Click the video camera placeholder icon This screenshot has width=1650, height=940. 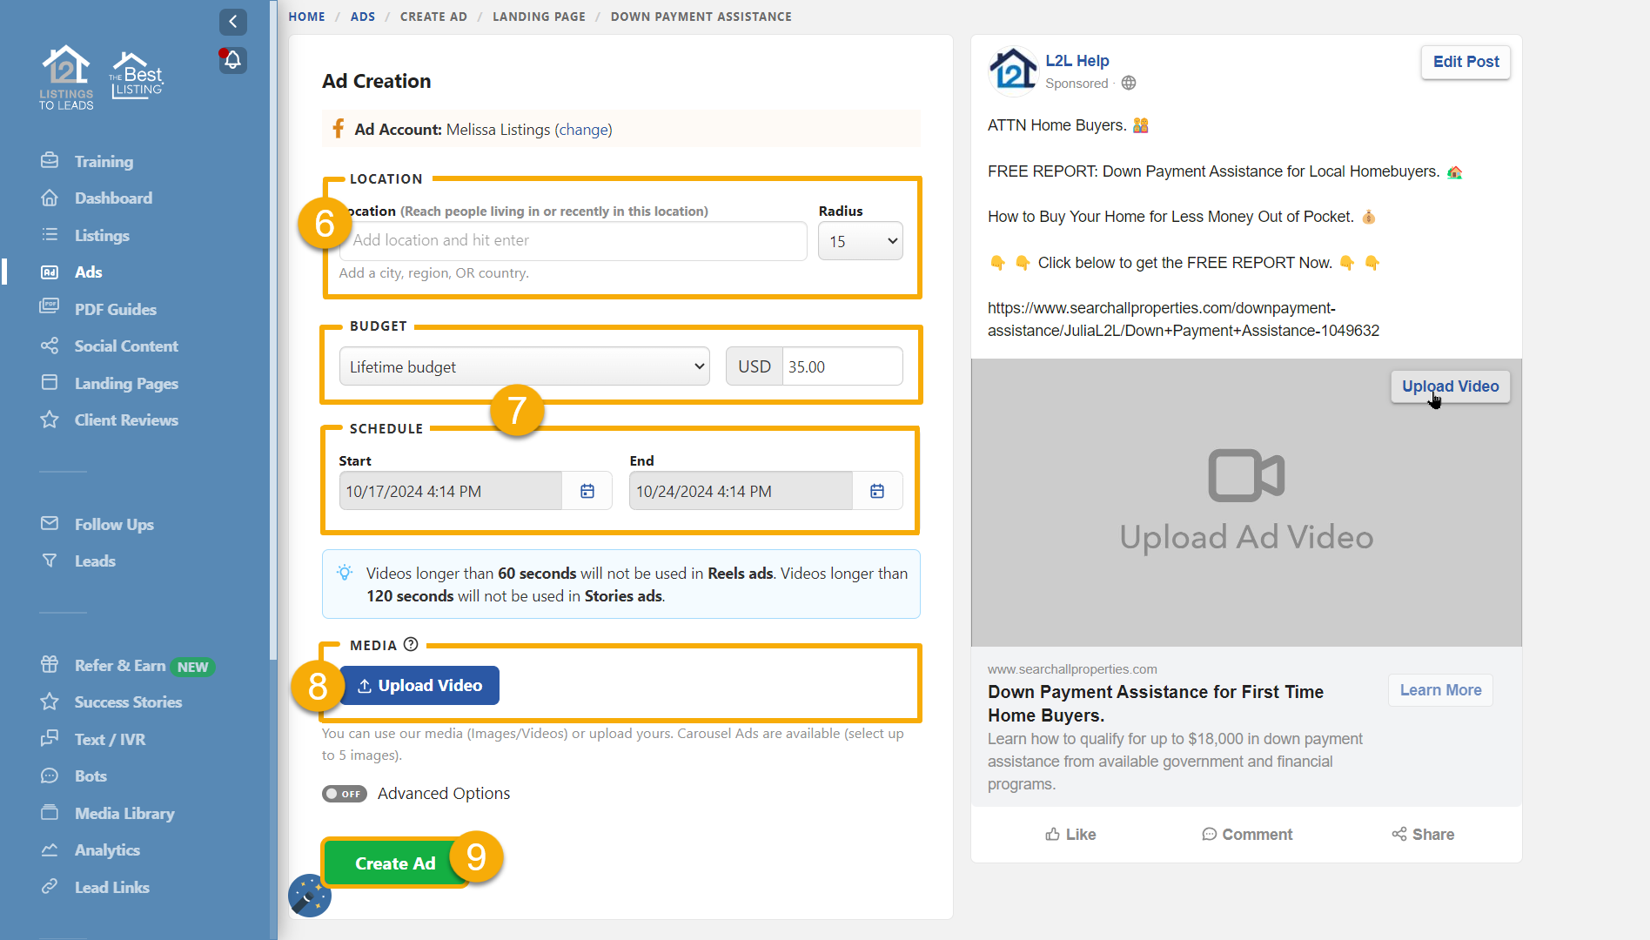tap(1246, 475)
